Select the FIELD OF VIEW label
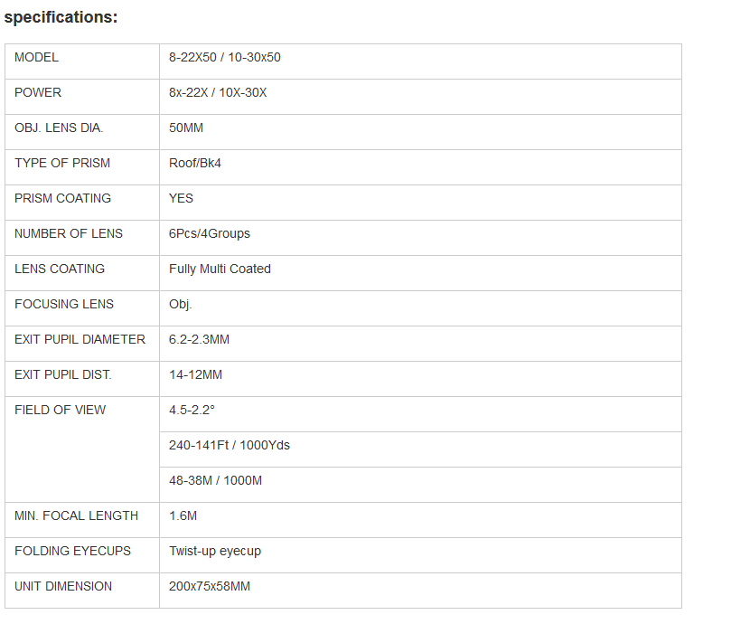The width and height of the screenshot is (750, 624). [60, 411]
